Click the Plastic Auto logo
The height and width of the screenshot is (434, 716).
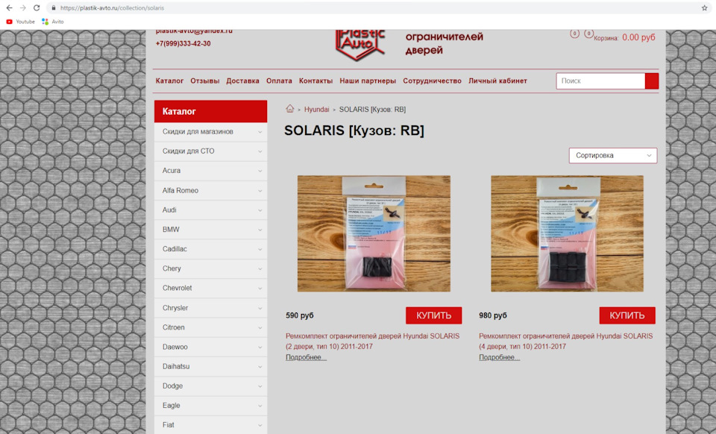click(359, 45)
